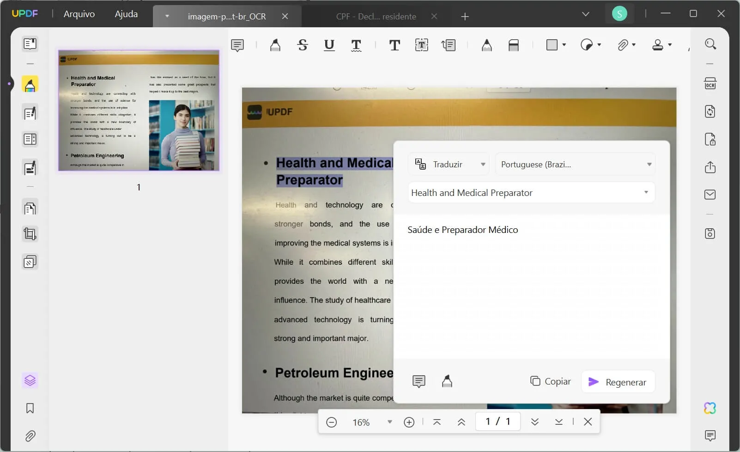
Task: Open the Portuguese (Brazil) language dropdown
Action: [x=575, y=165]
